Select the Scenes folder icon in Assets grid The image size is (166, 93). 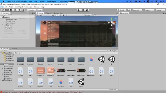click(x=40, y=59)
